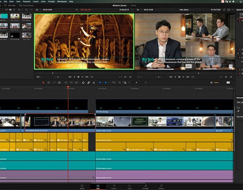
Task: Click Mark Out icon in source viewer
Action: tap(130, 77)
